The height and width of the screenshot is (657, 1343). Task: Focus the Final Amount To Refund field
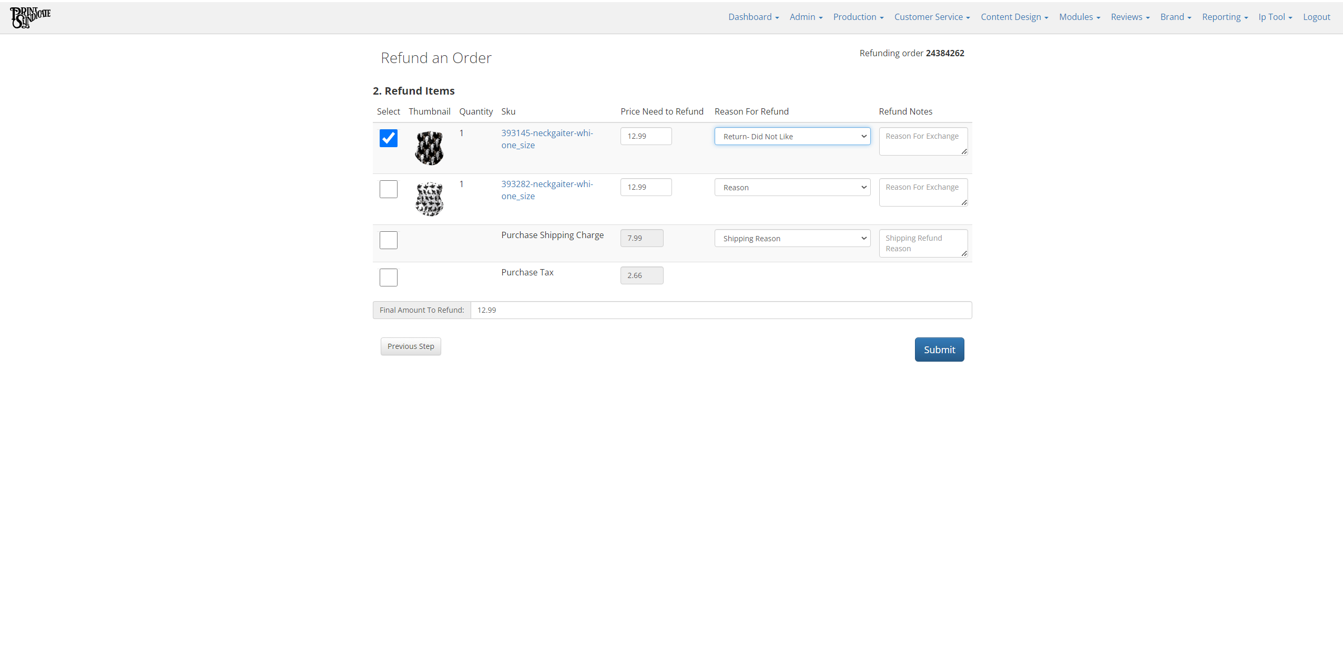pos(720,310)
